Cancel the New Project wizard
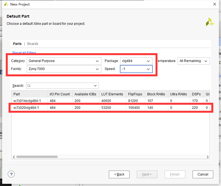This screenshot has height=186, width=221. tap(203, 174)
